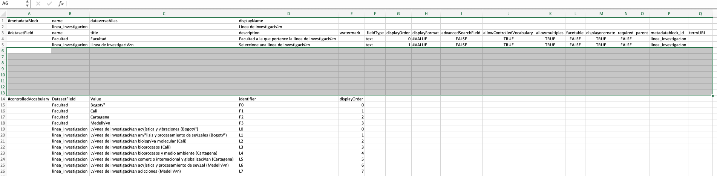Screen dimensions: 717x176
Task: Click the termURI header cell
Action: (697, 33)
